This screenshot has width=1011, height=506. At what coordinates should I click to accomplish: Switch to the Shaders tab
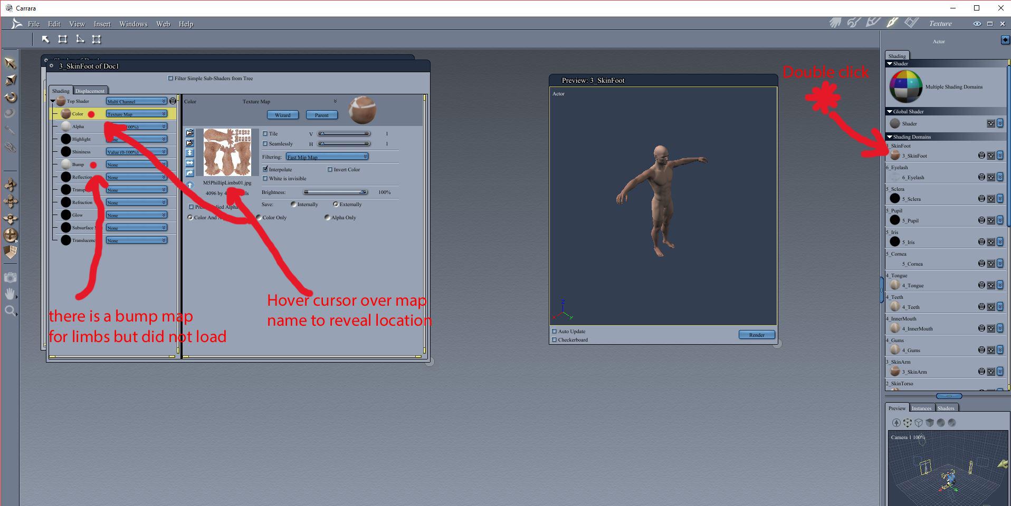point(946,408)
